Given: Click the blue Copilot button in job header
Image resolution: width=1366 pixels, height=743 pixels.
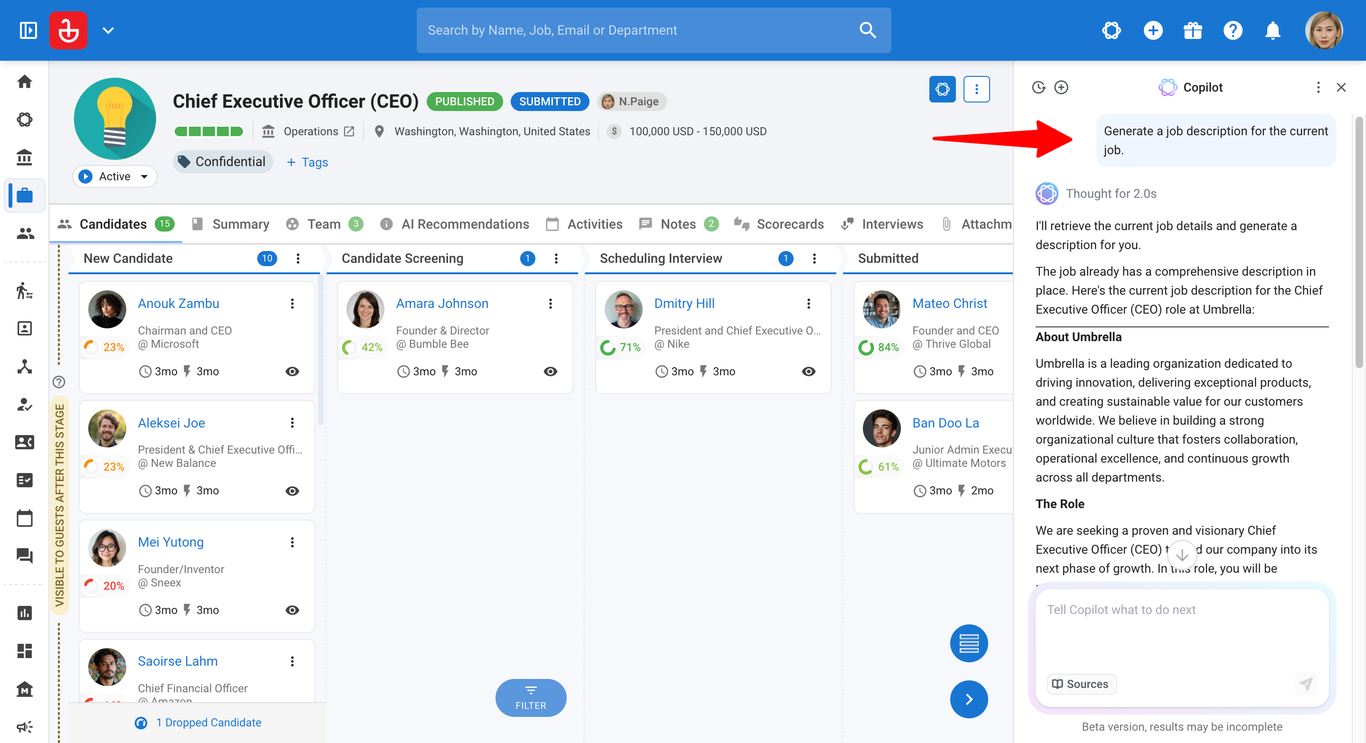Looking at the screenshot, I should (942, 89).
